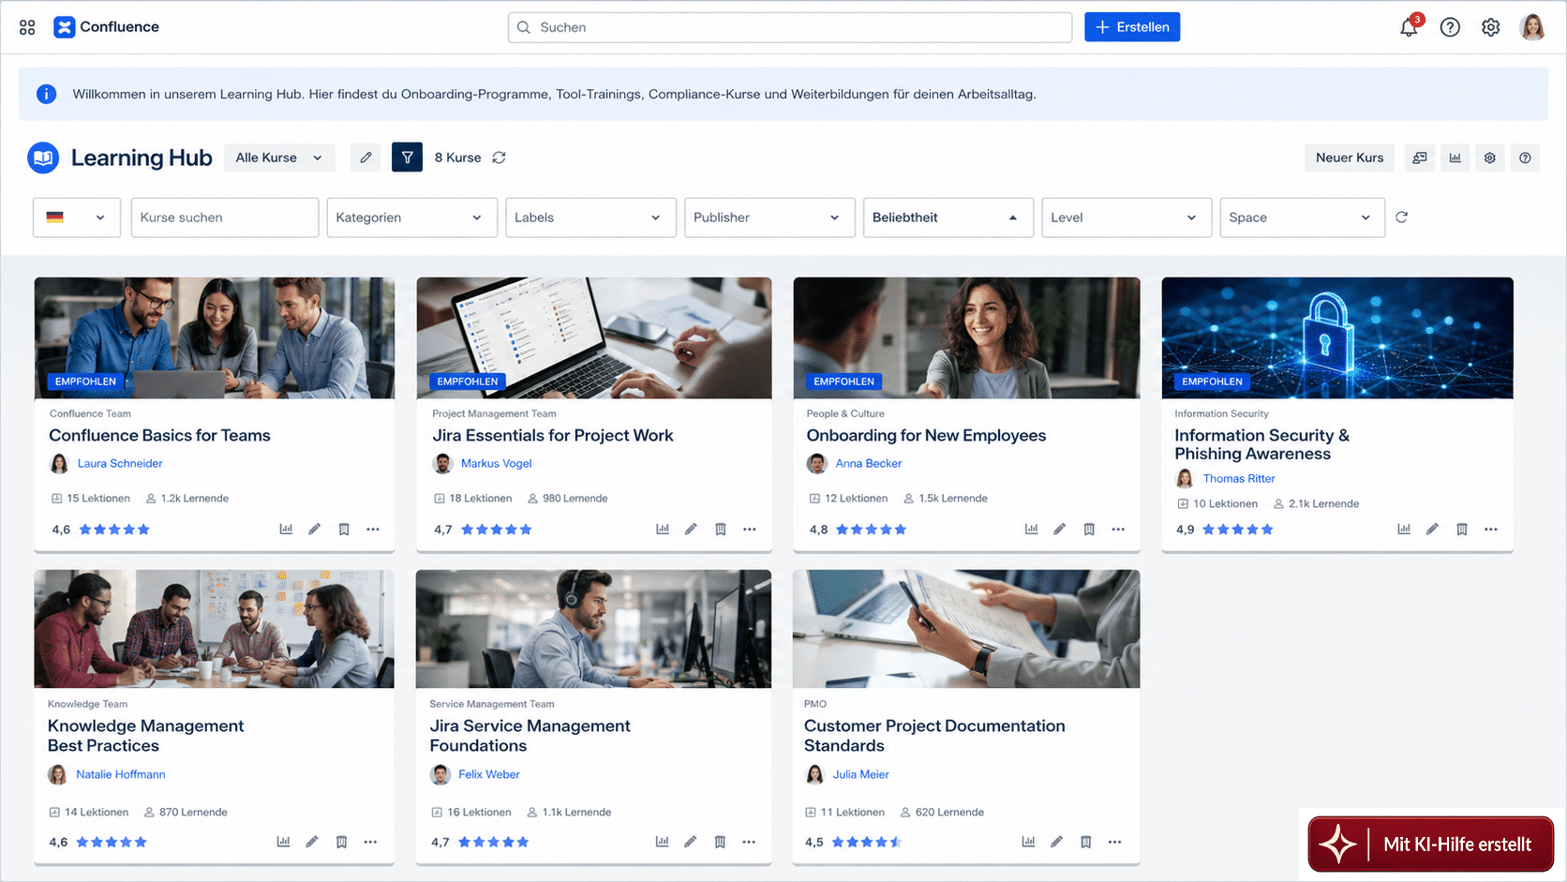The image size is (1567, 882).
Task: View statistics for Confluence Basics for Teams
Action: (x=286, y=530)
